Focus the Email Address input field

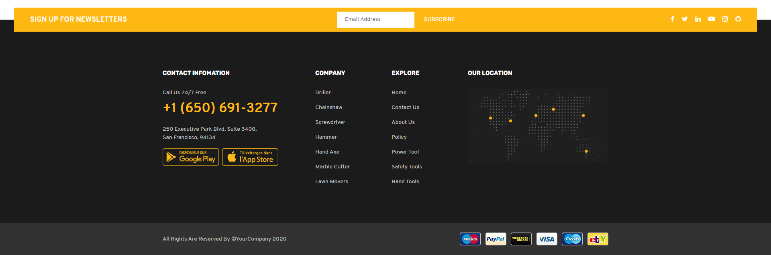click(375, 19)
